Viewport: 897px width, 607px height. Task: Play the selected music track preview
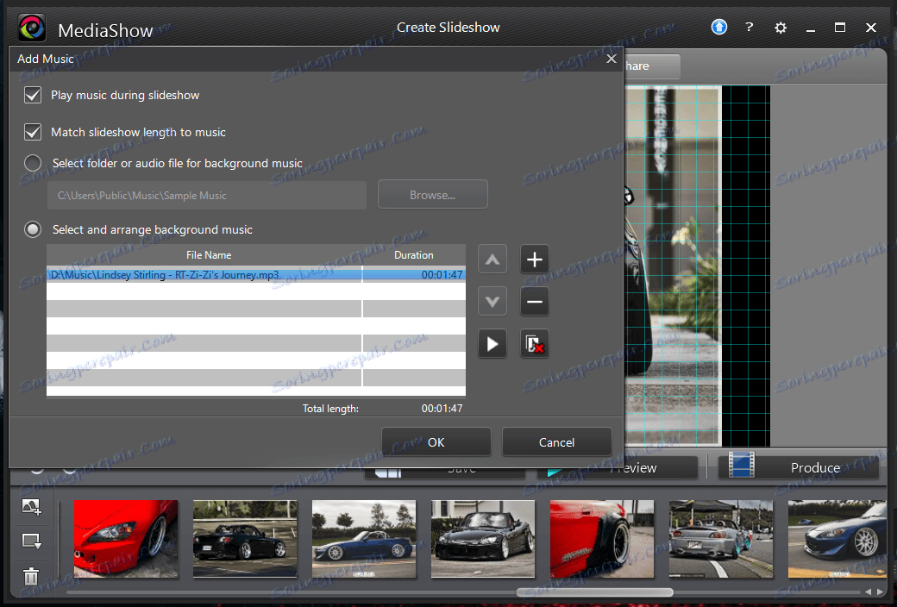tap(492, 344)
